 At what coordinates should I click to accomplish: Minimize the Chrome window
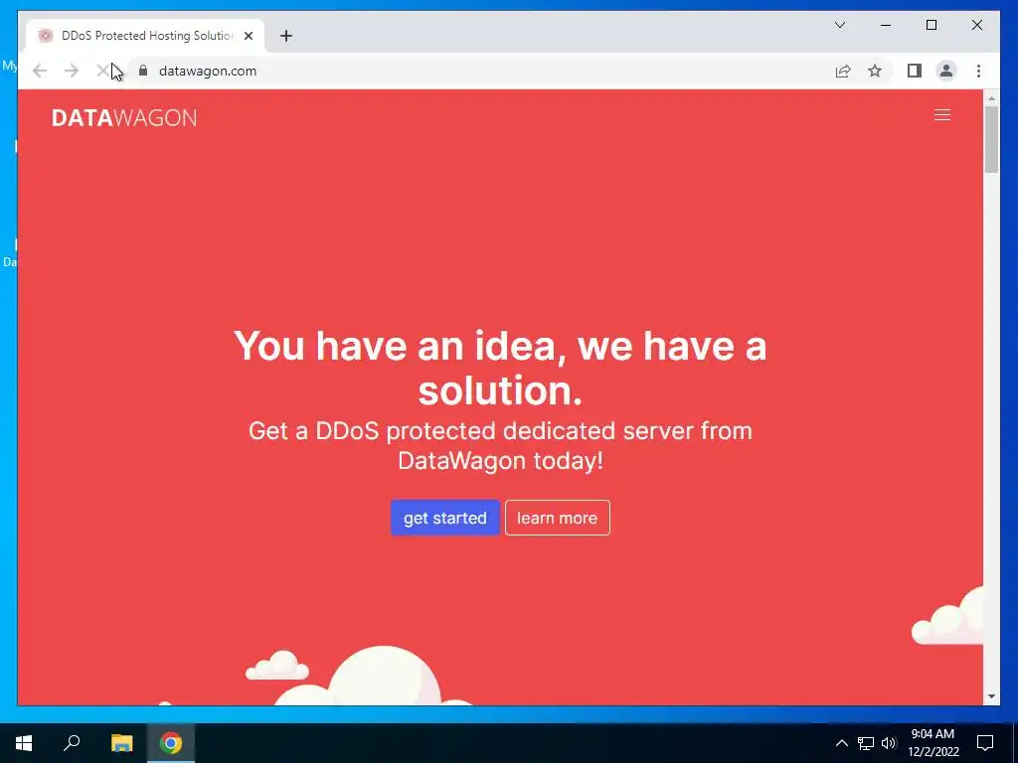tap(886, 25)
